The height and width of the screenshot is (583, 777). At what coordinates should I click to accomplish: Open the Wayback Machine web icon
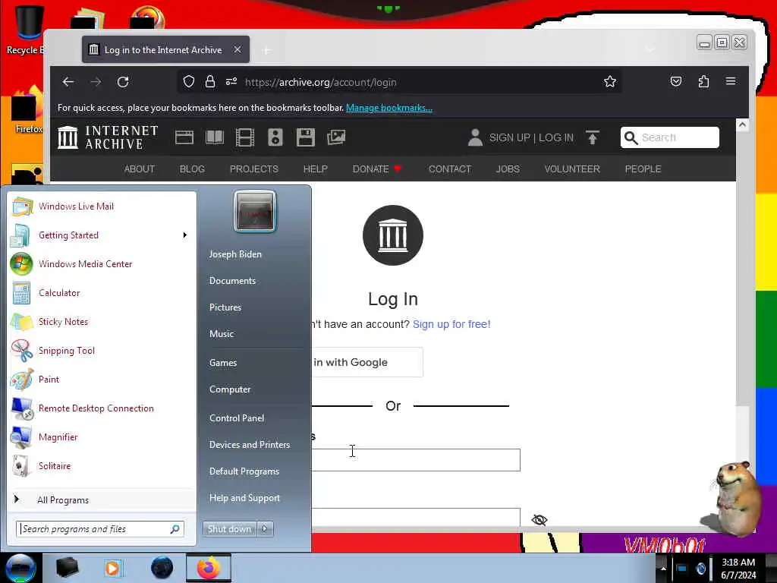coord(184,137)
